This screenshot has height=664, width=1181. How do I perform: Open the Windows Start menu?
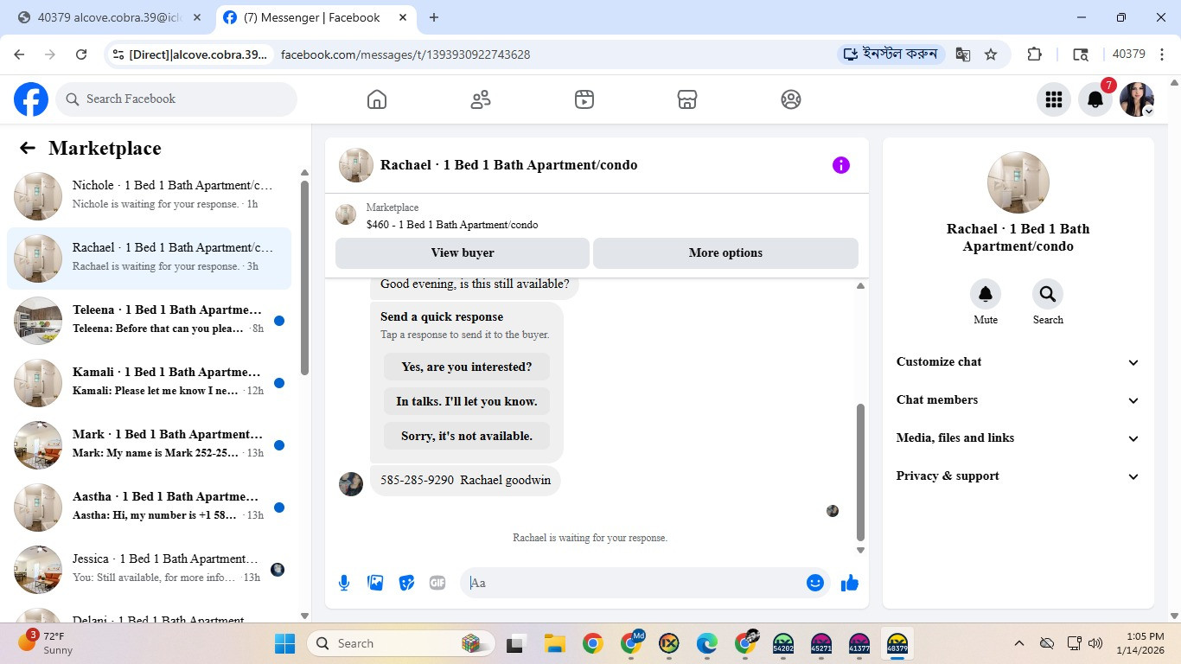click(x=284, y=643)
